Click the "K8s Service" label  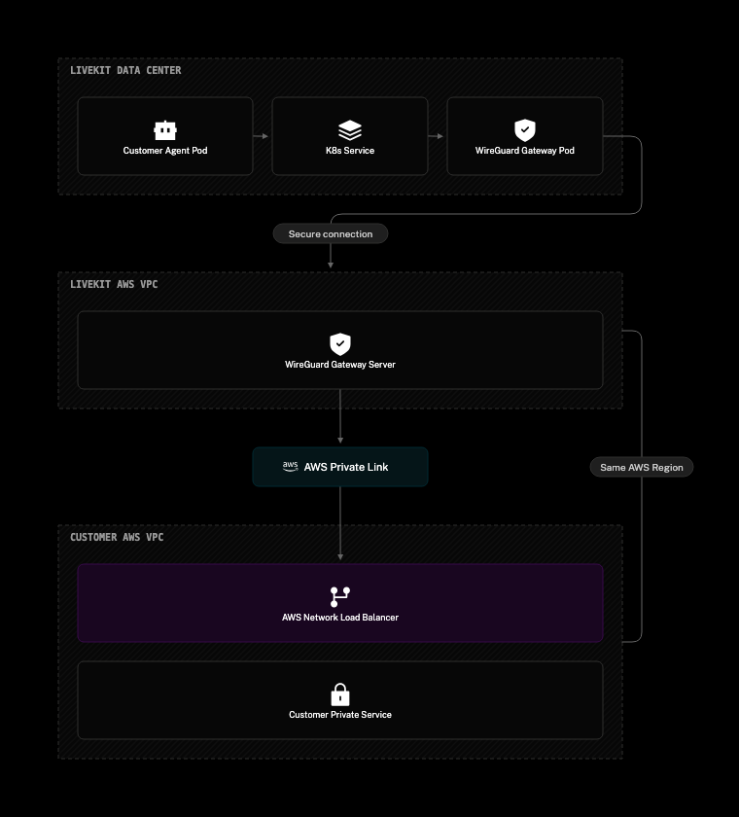pos(350,151)
